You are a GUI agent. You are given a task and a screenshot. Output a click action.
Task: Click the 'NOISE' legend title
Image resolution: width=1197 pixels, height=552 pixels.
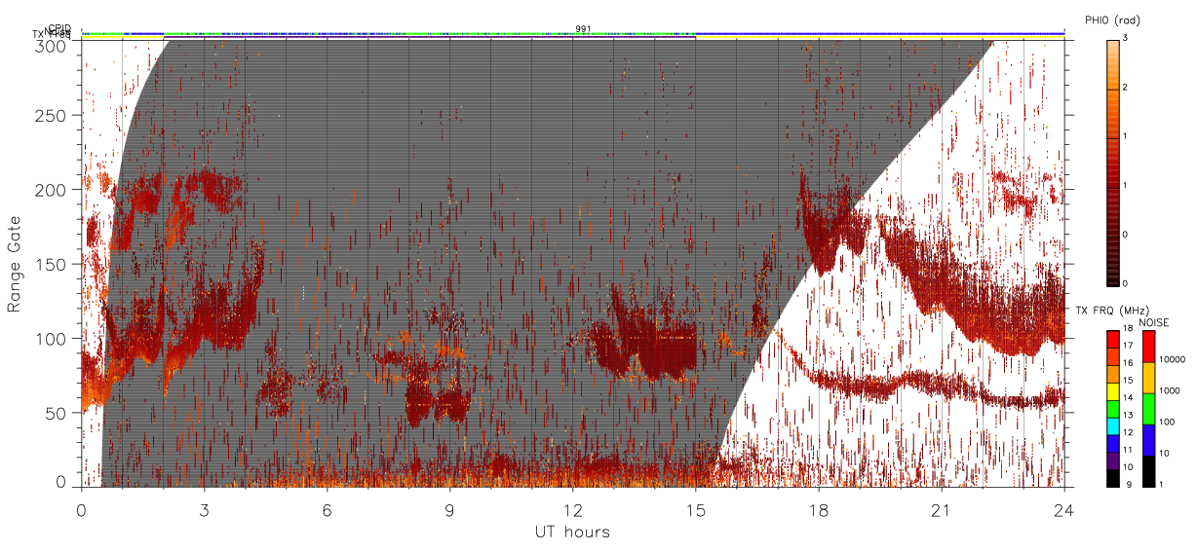tap(1154, 322)
